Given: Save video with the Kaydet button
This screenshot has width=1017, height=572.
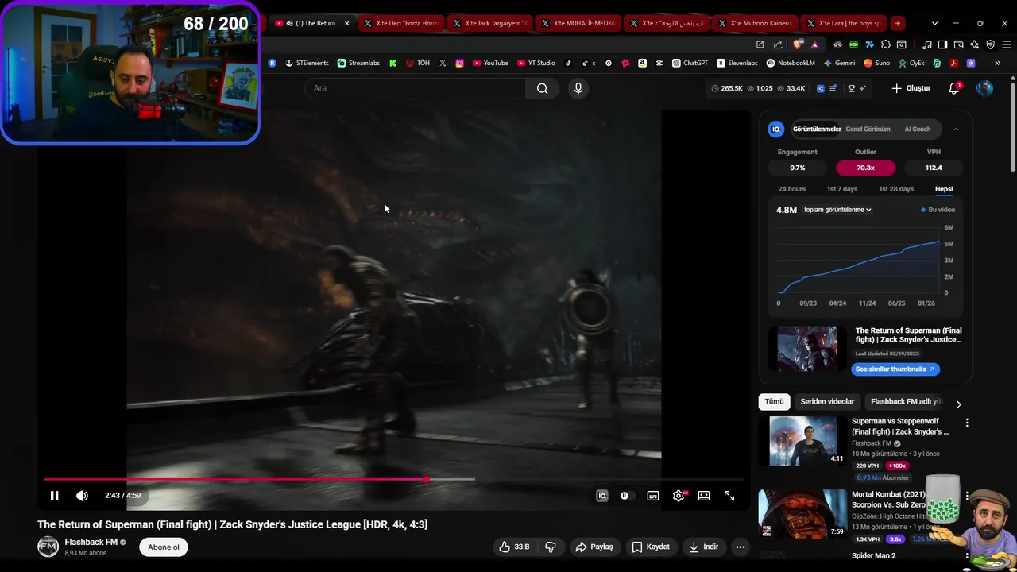Looking at the screenshot, I should tap(651, 547).
